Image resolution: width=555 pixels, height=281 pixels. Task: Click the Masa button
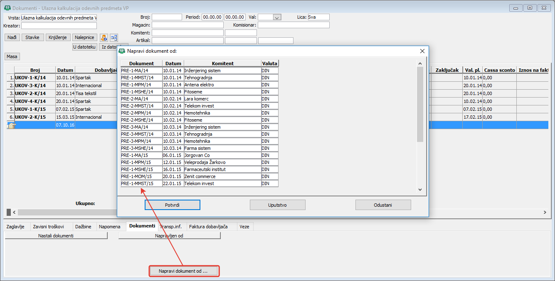click(x=12, y=56)
